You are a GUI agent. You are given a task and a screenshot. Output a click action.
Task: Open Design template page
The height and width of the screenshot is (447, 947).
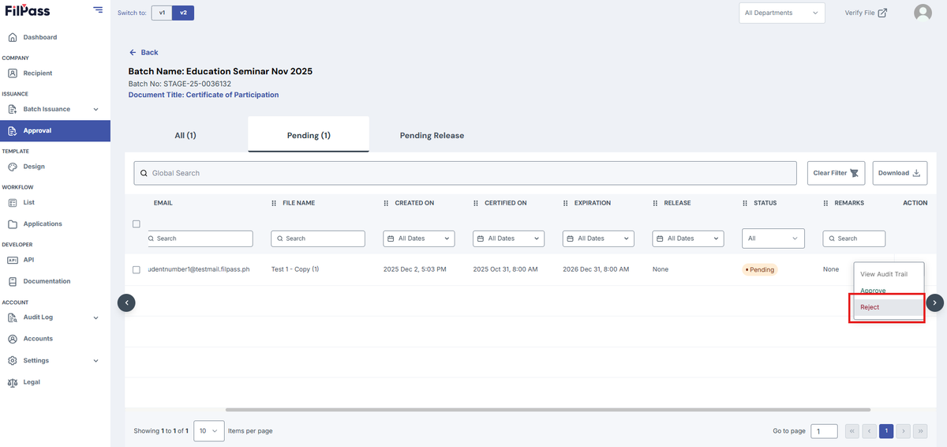[x=34, y=167]
